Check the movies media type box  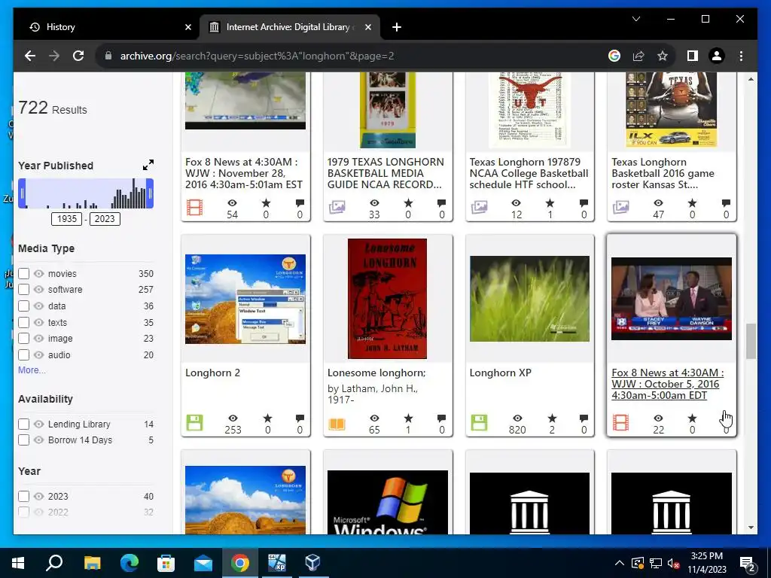[x=23, y=273]
